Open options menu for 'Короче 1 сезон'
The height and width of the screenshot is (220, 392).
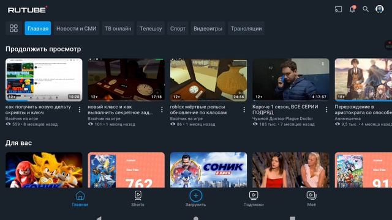326,109
